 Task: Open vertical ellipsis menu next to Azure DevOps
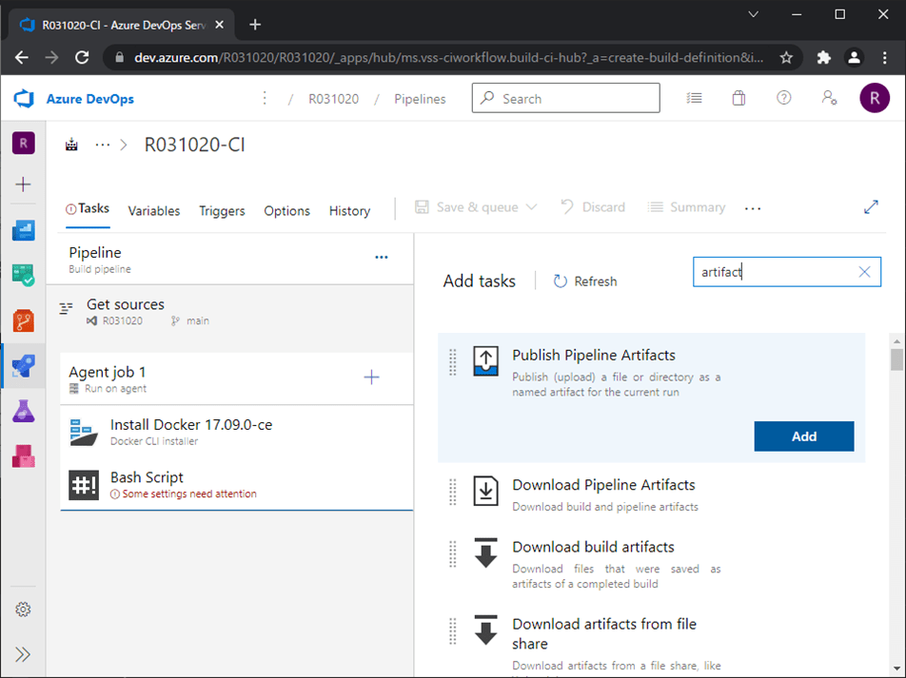pyautogui.click(x=265, y=98)
